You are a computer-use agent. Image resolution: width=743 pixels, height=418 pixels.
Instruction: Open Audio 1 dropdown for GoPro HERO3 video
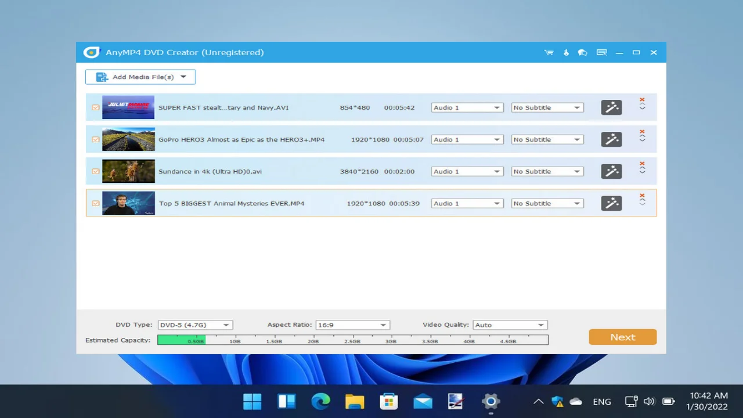click(x=467, y=139)
